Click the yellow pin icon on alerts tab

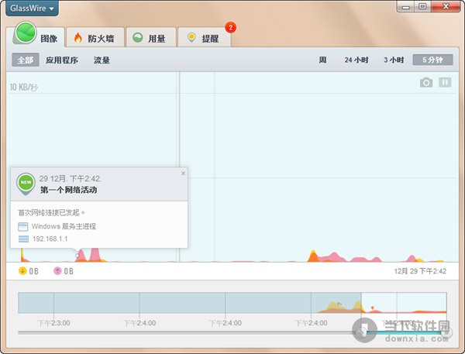coord(191,38)
